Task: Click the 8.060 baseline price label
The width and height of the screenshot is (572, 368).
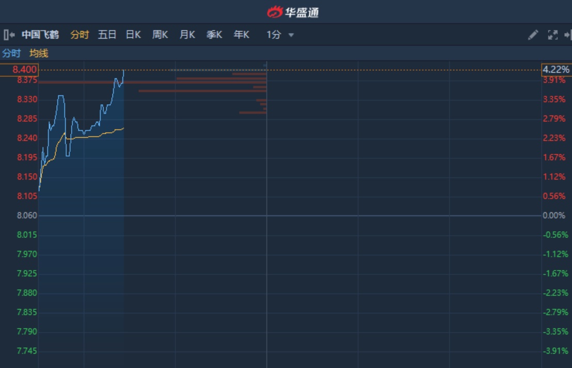Action: coord(27,216)
